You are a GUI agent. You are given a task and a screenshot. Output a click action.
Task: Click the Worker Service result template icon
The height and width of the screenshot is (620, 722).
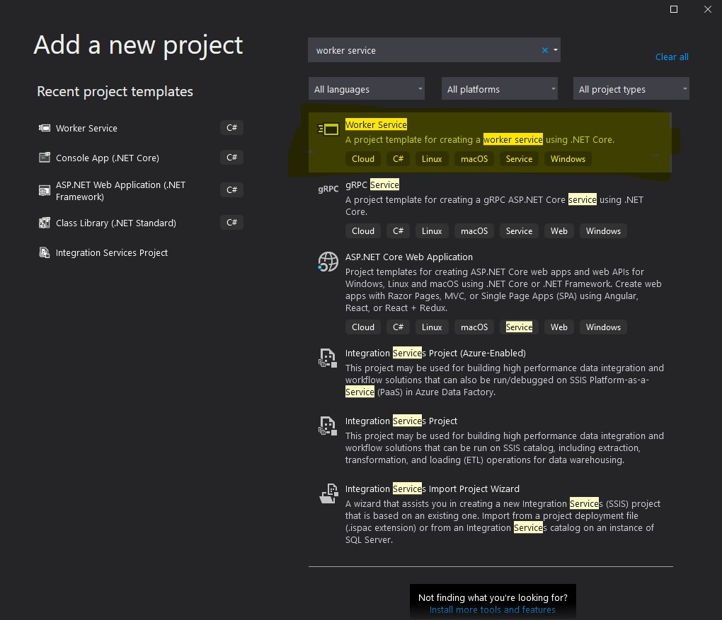328,129
